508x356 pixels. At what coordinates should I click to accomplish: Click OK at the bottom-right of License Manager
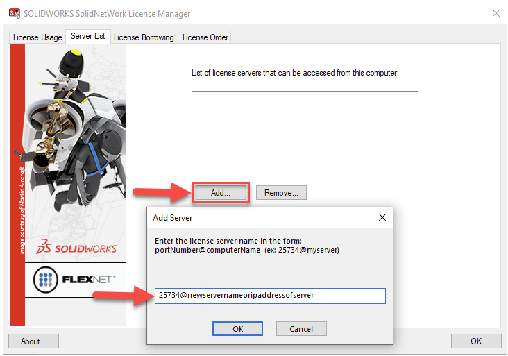tap(475, 341)
